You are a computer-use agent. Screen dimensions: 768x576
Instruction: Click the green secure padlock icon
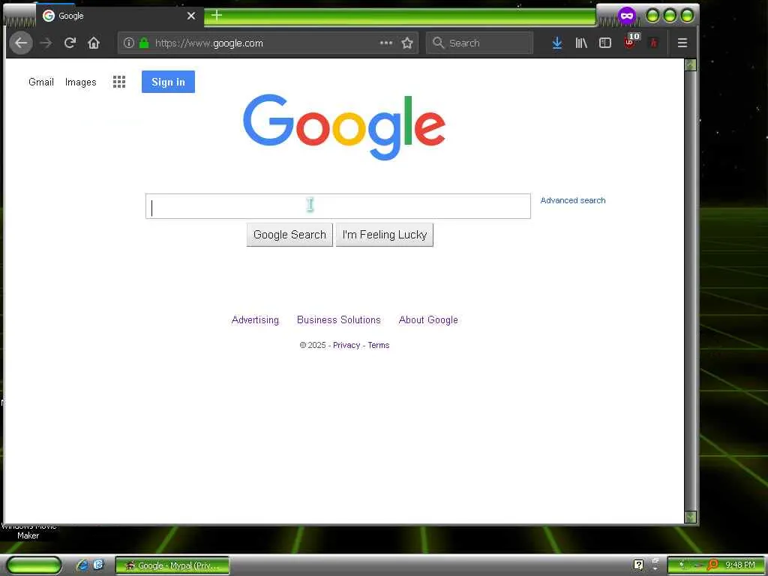point(144,43)
